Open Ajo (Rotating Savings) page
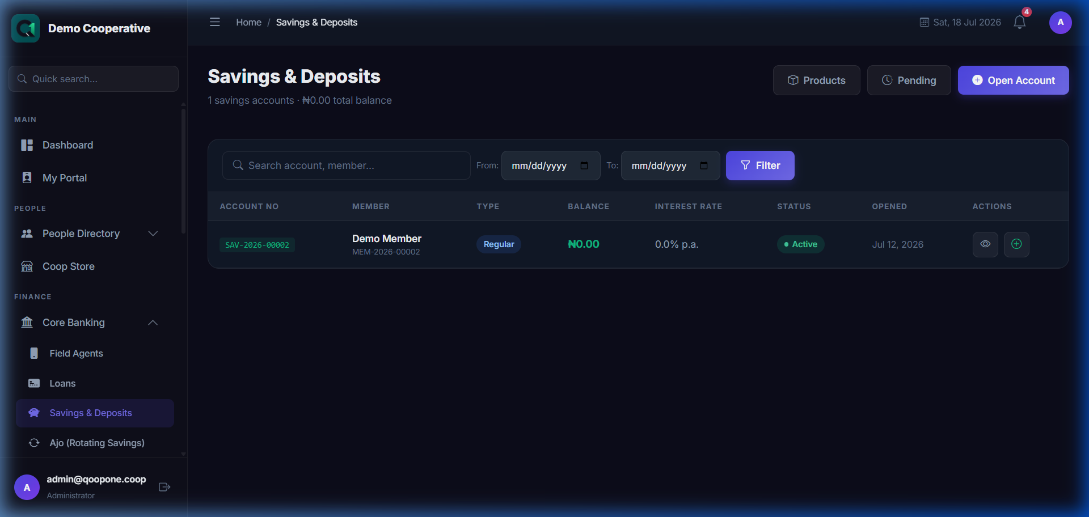The height and width of the screenshot is (517, 1089). coord(95,443)
